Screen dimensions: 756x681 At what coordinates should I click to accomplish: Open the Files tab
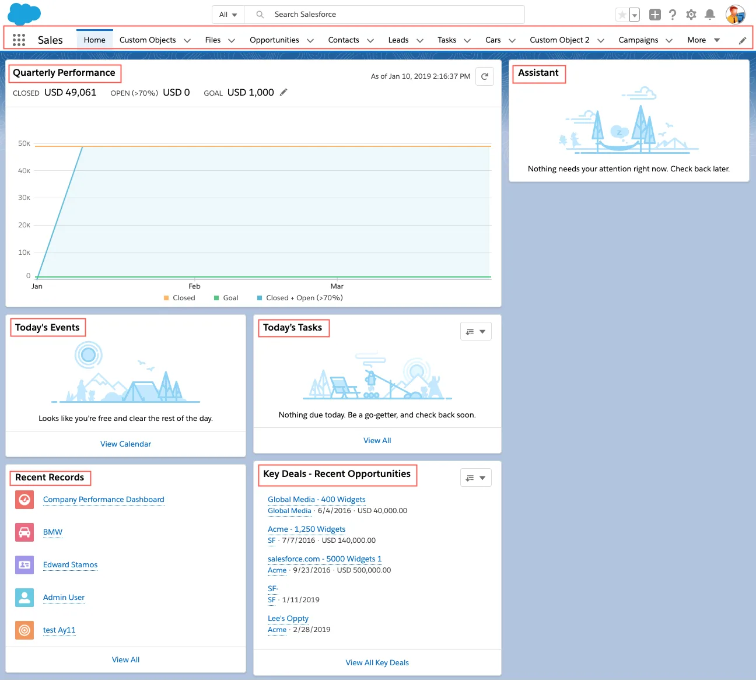tap(213, 40)
